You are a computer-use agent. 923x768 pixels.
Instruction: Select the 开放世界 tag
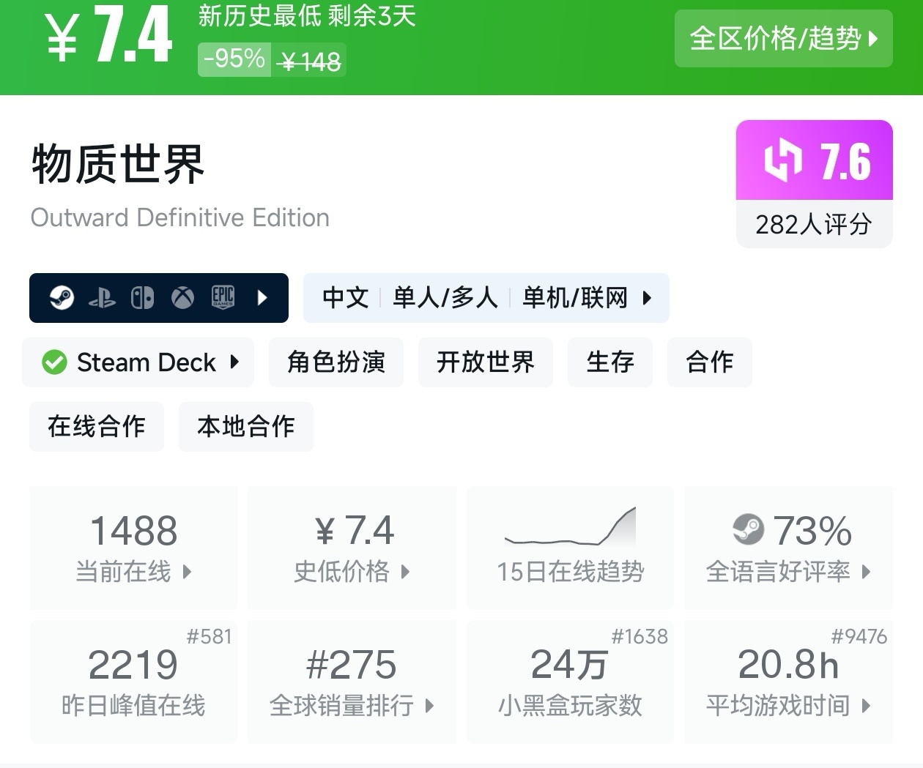pyautogui.click(x=485, y=362)
